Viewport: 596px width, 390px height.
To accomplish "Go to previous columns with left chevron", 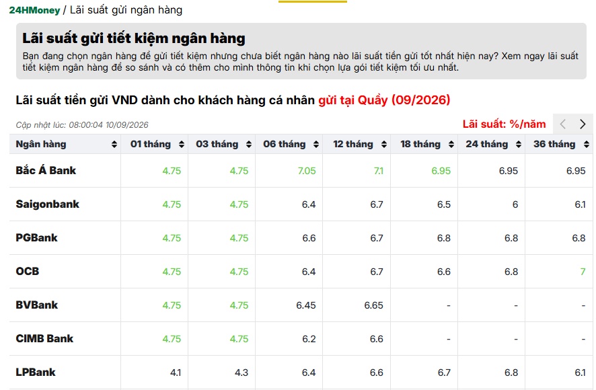I will tap(563, 124).
